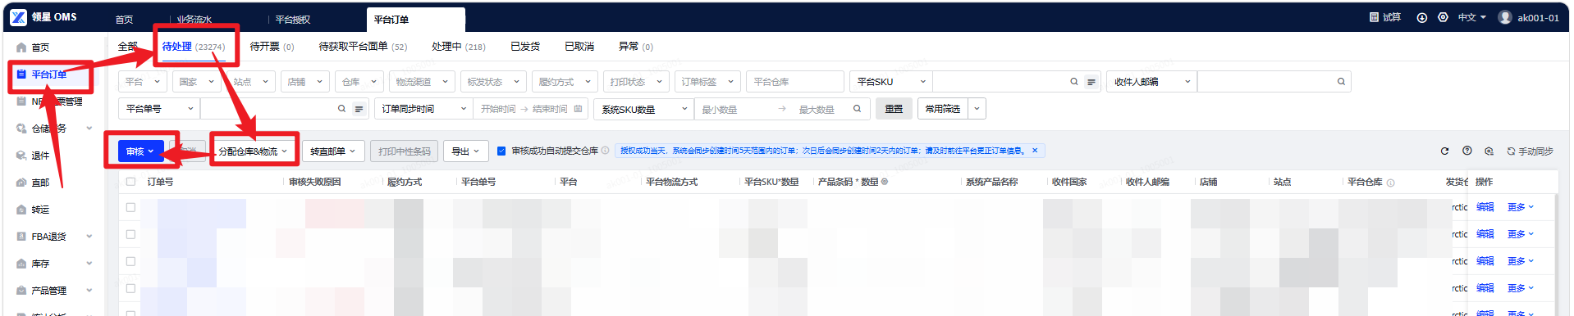Open the 处理中 (218) status tab
Viewport: 1574px width, 316px height.
pos(459,47)
